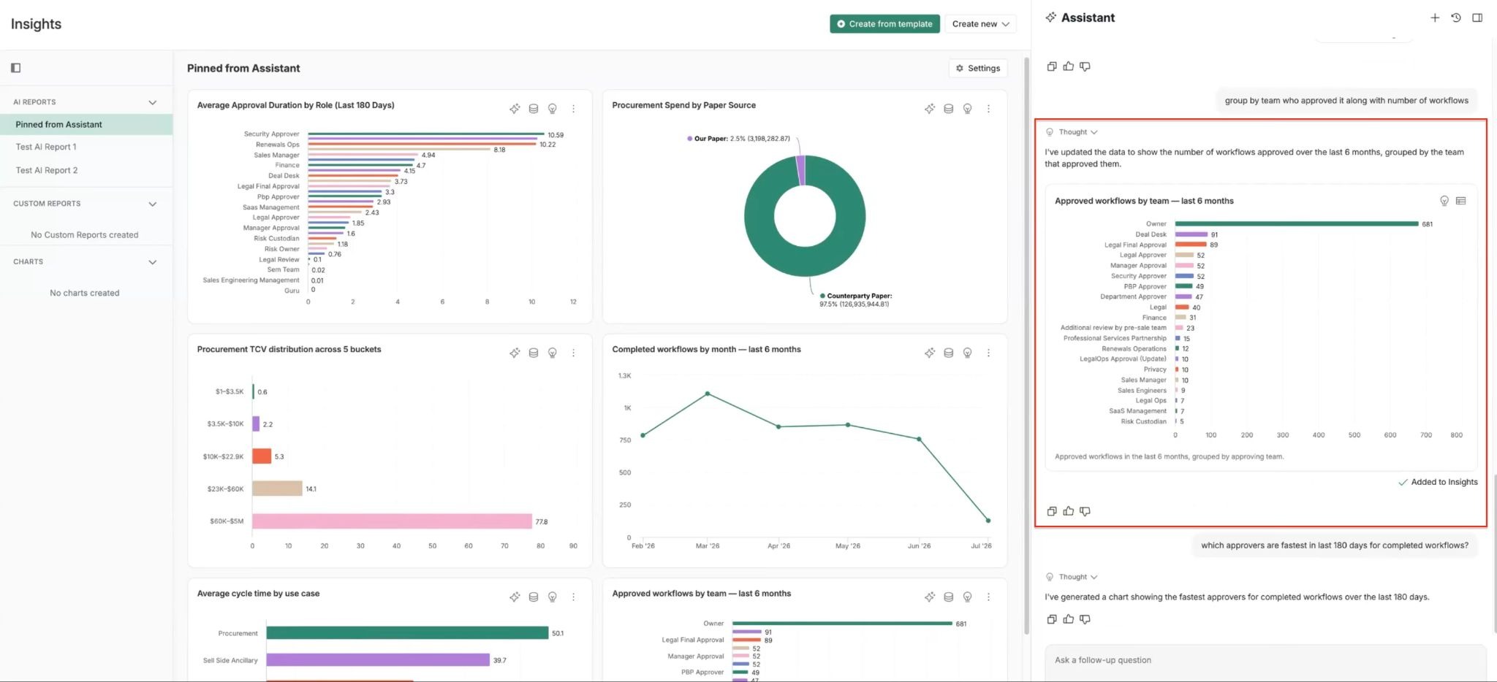Click Create from template button
The width and height of the screenshot is (1497, 682).
(884, 23)
